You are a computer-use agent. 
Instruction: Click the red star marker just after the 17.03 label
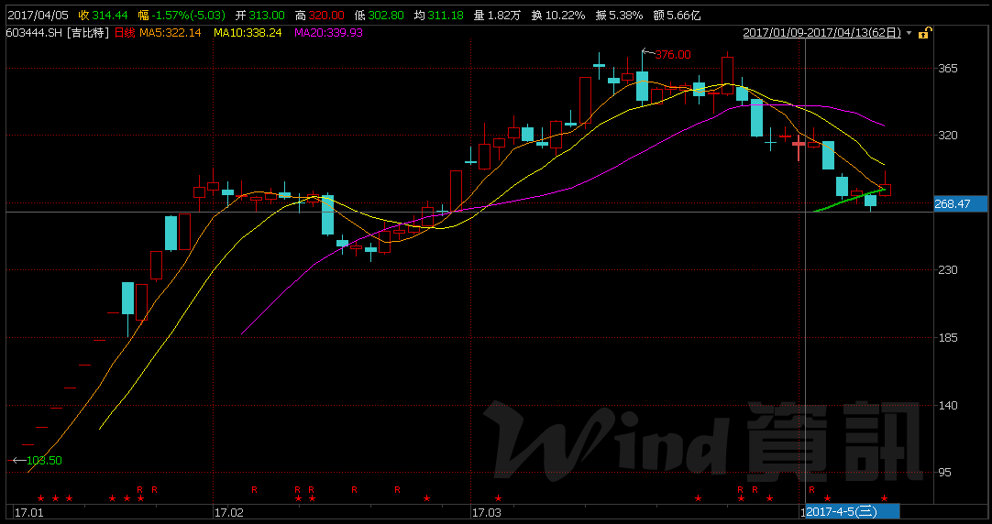click(498, 498)
